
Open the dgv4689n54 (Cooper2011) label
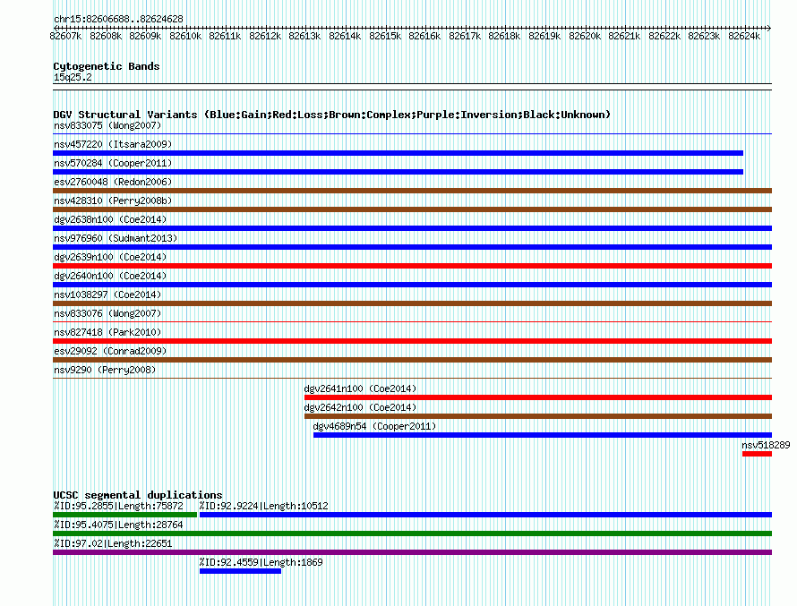(x=374, y=426)
